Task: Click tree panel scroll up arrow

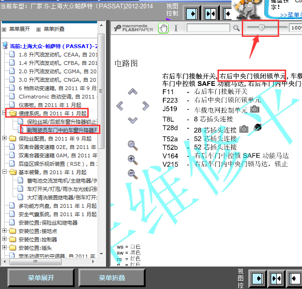Action: click(101, 25)
